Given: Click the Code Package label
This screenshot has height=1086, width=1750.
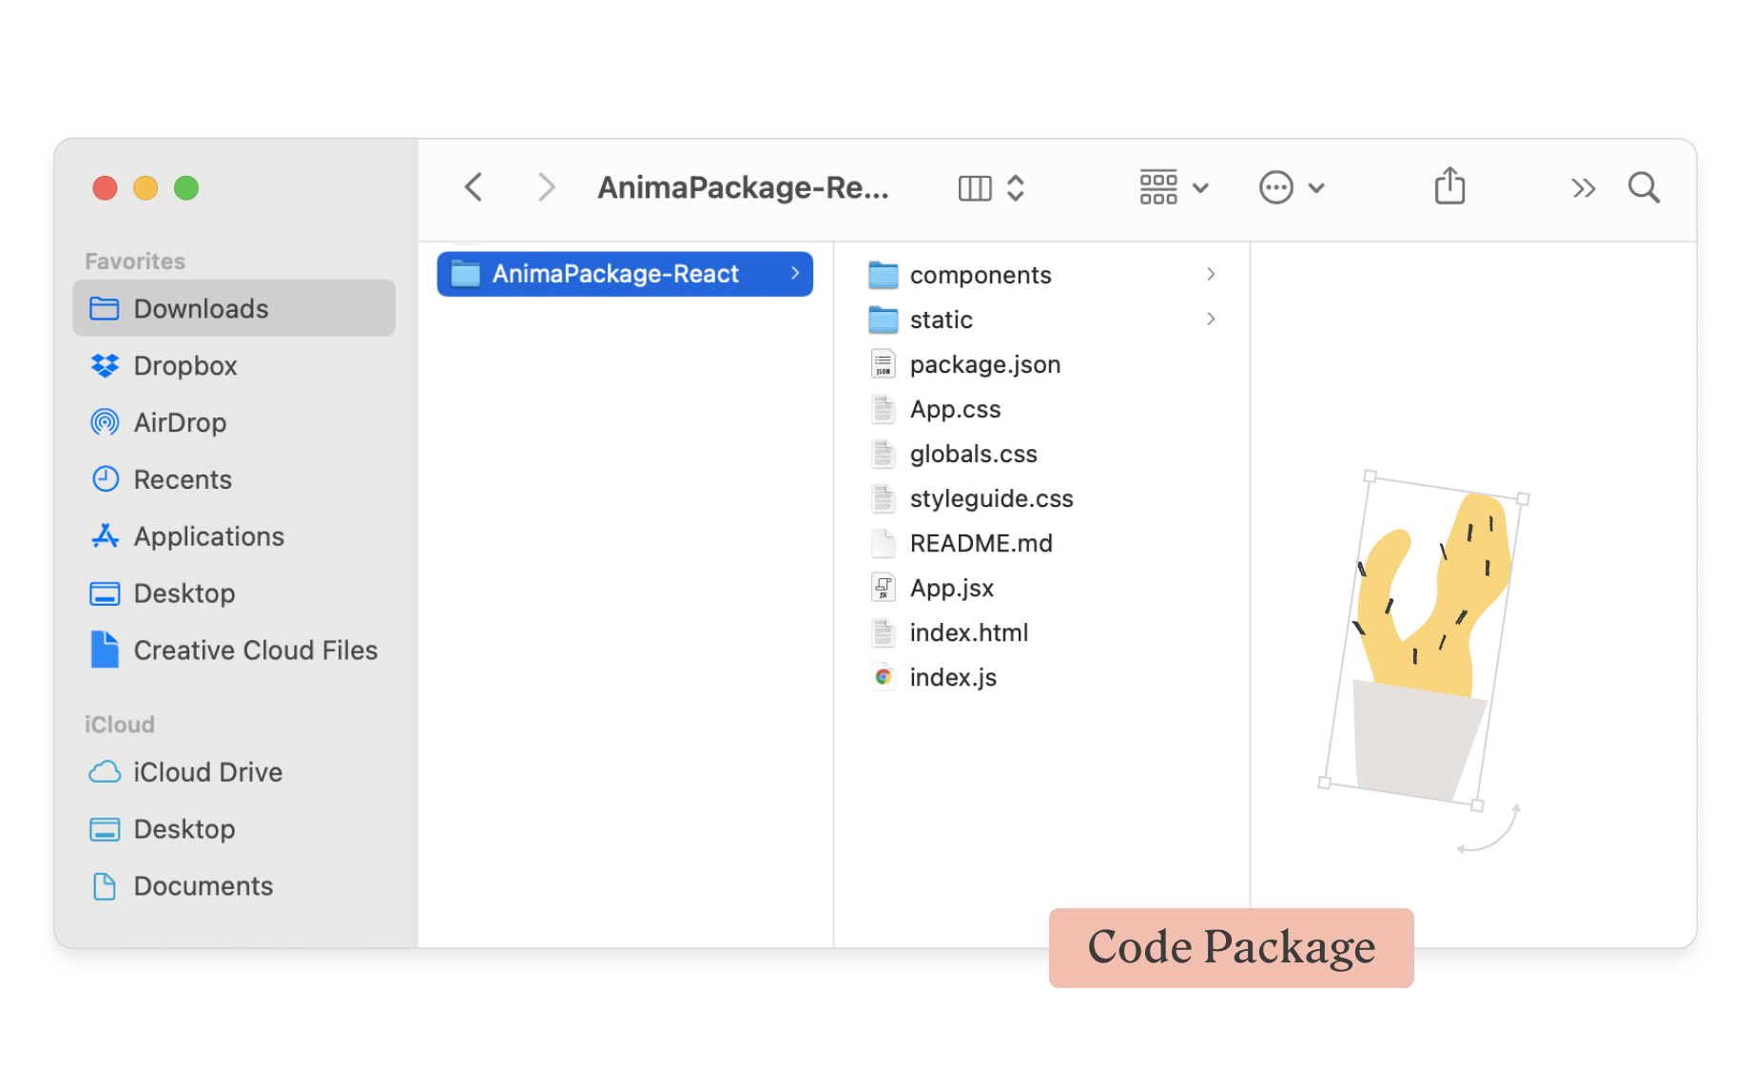Looking at the screenshot, I should pos(1231,947).
